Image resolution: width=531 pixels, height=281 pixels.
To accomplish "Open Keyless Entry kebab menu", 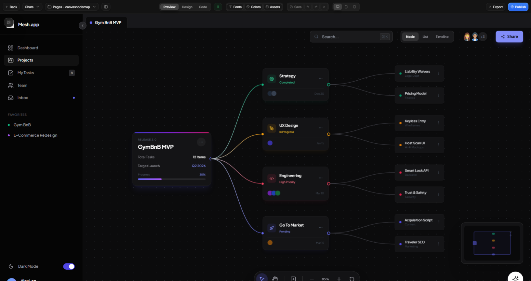I will tap(439, 123).
